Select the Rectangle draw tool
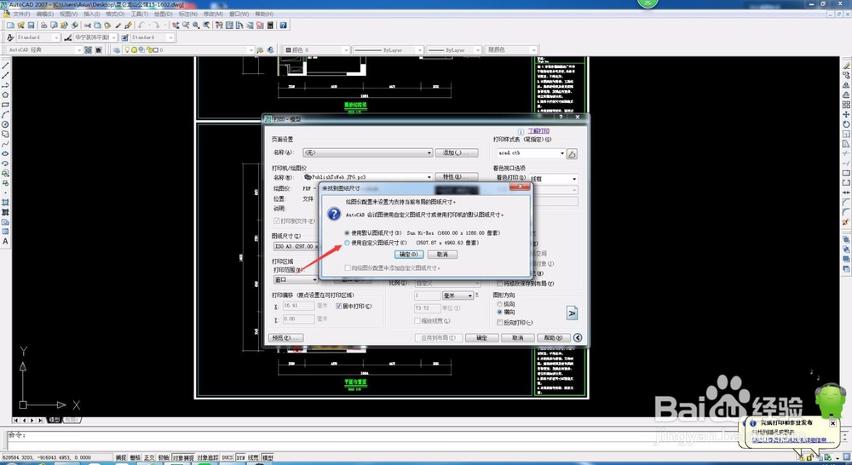Screen dimensions: 852x465 [5, 105]
